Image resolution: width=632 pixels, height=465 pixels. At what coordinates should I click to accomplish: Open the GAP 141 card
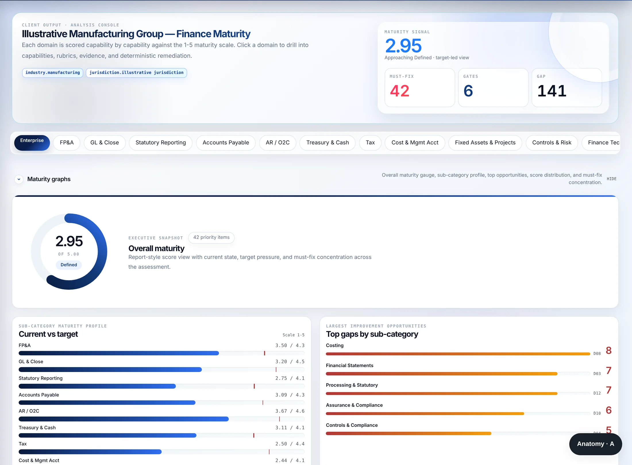point(567,88)
